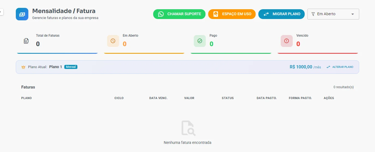Click the AÇÕES column header
This screenshot has height=152, width=375.
click(x=329, y=98)
